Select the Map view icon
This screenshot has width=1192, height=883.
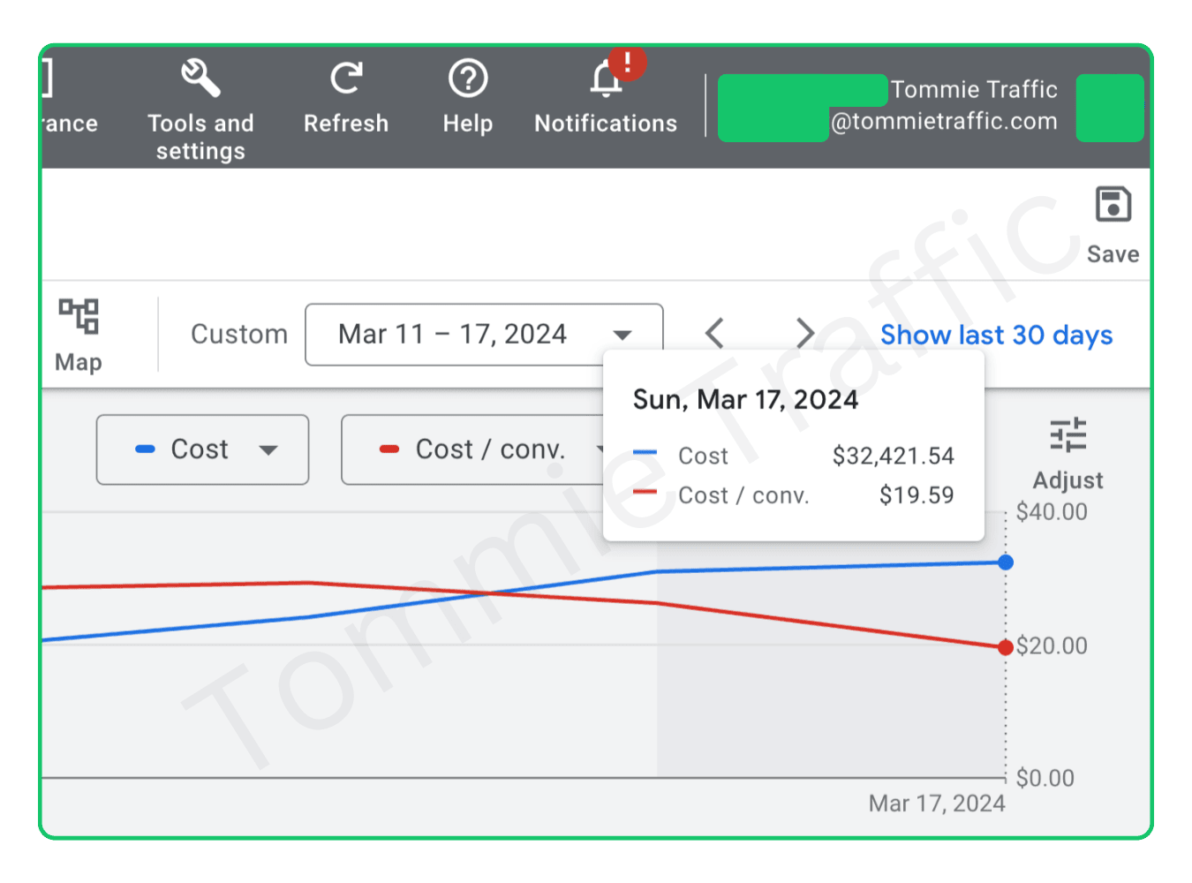pyautogui.click(x=79, y=317)
